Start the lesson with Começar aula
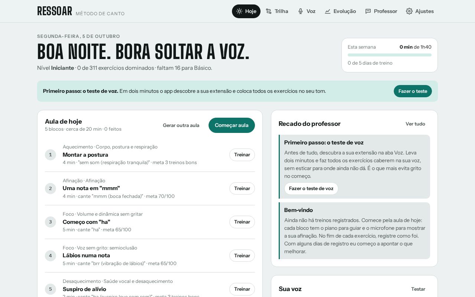The image size is (475, 297). (x=232, y=125)
